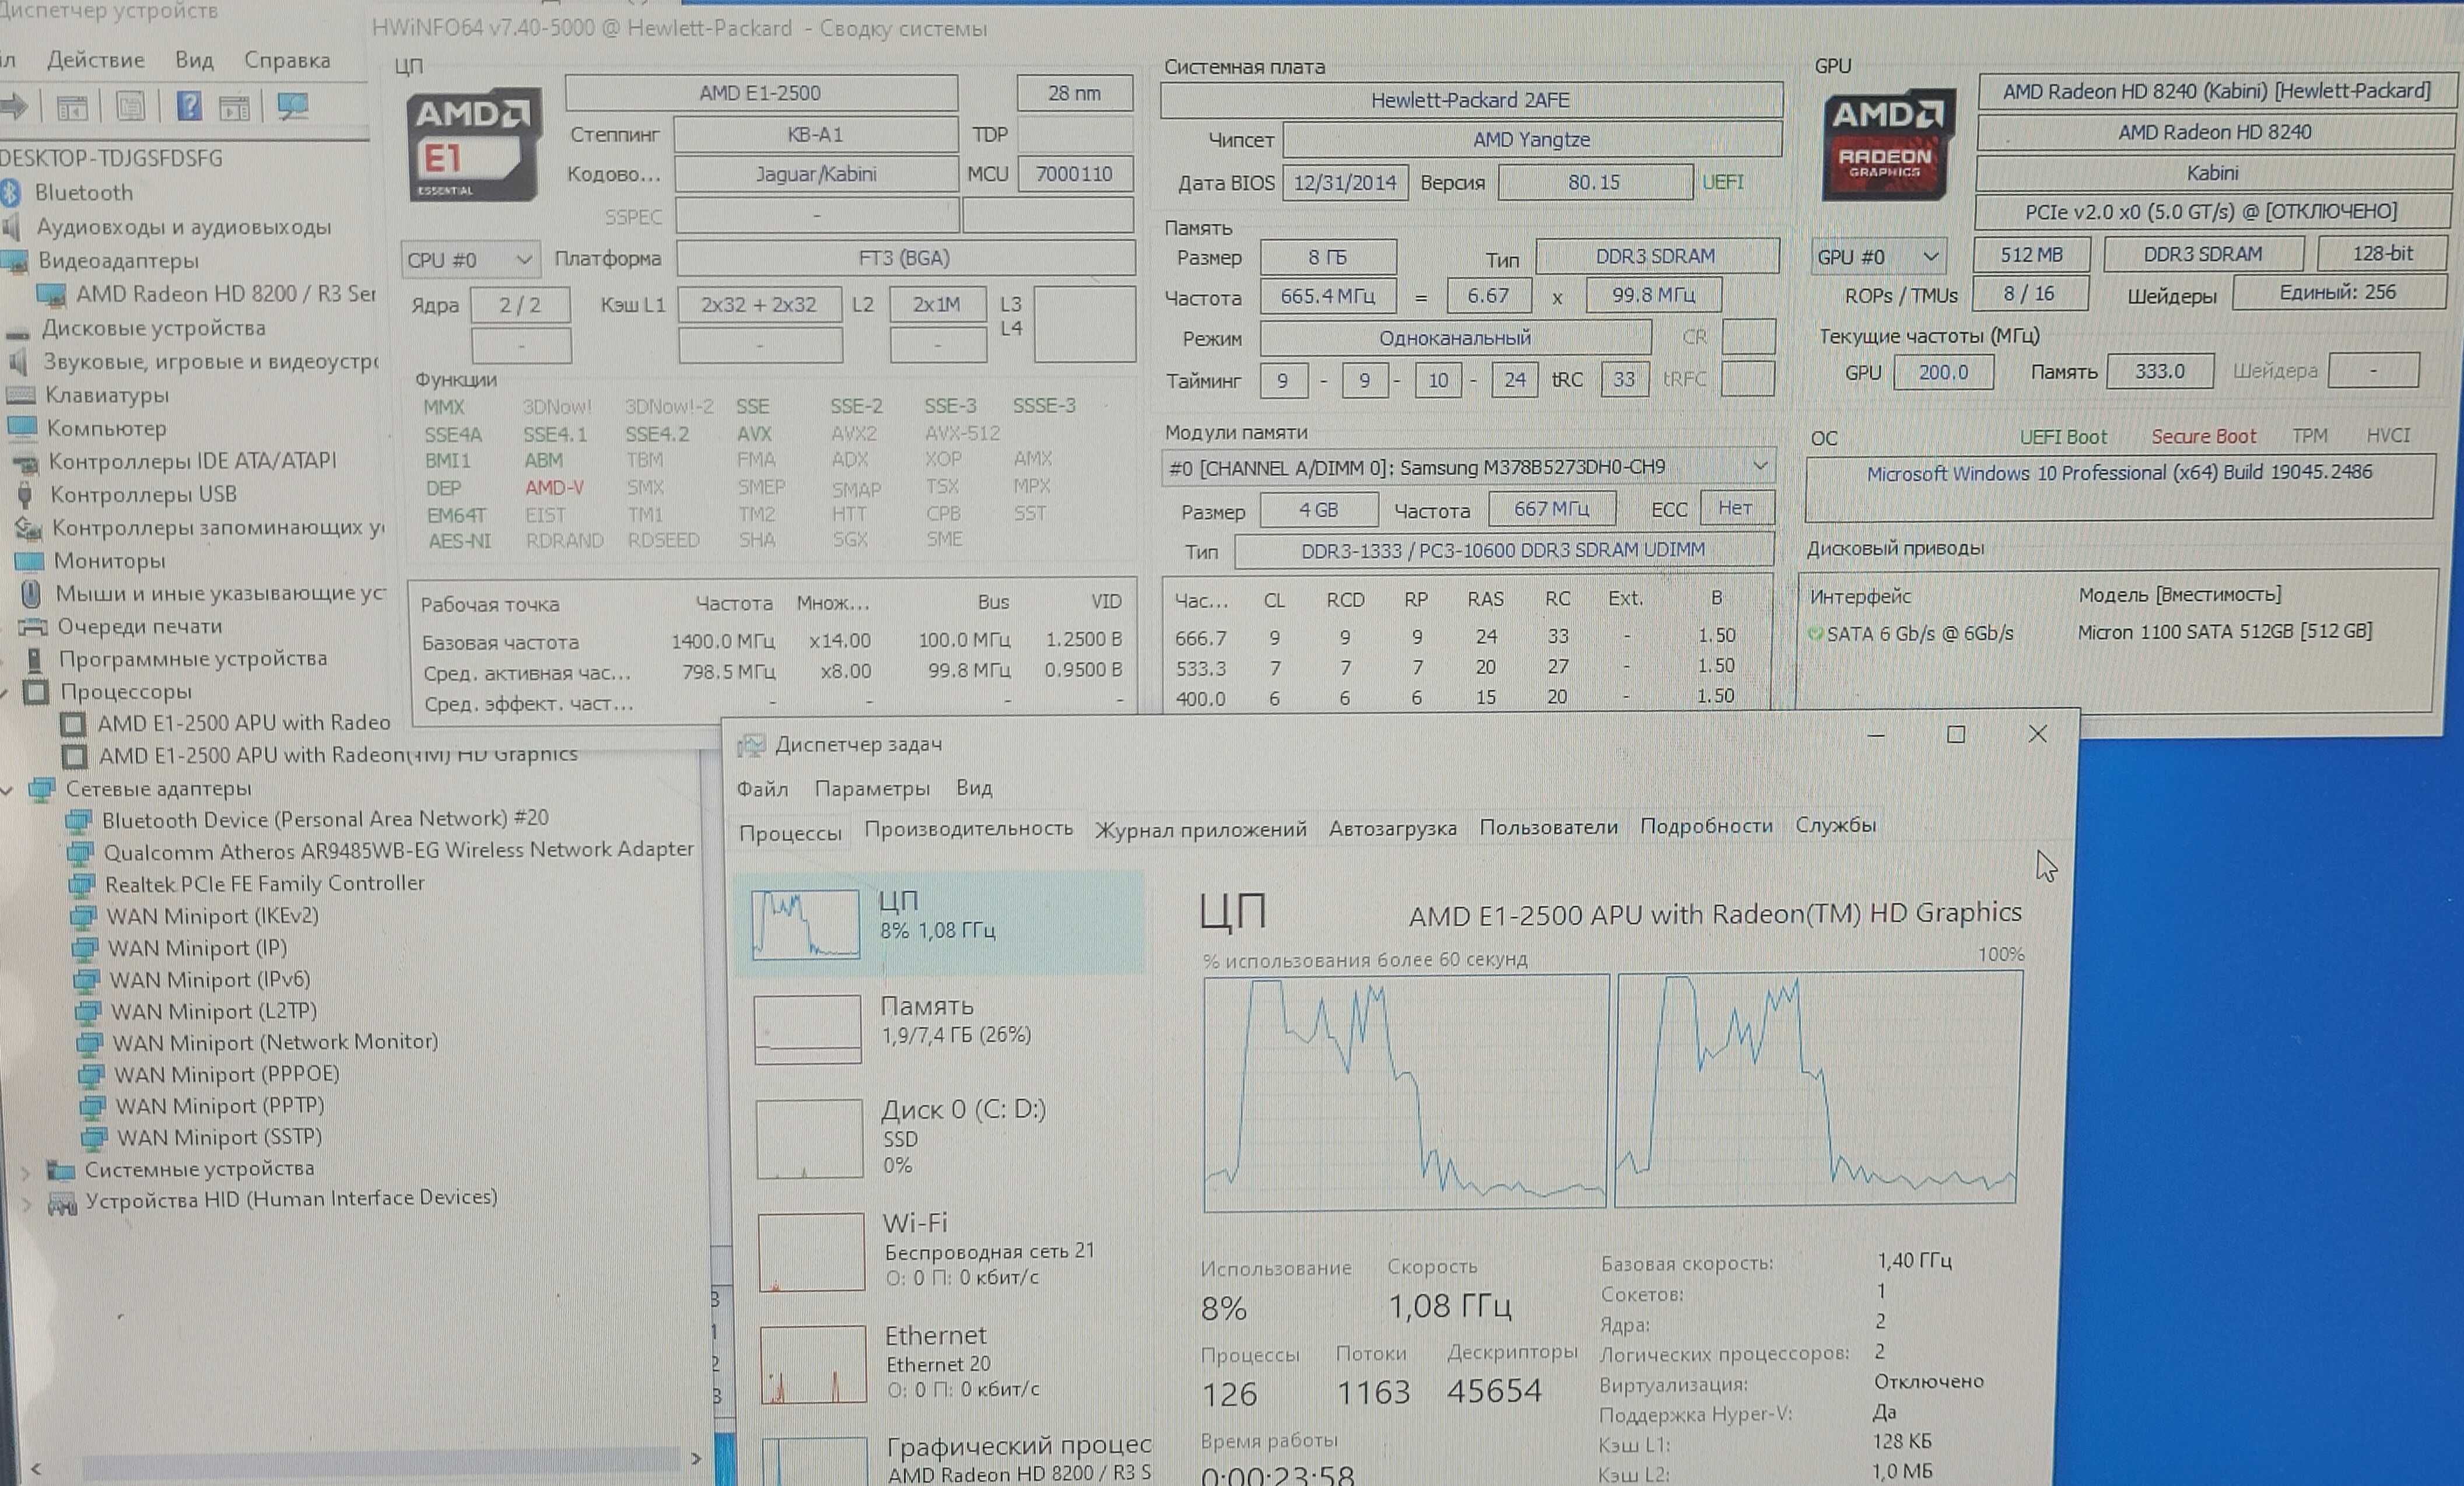Open Вид menu in Task Manager

coord(974,787)
